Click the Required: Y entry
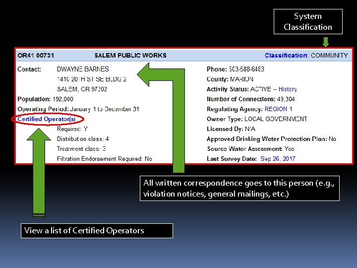This screenshot has width=357, height=268. 72,129
